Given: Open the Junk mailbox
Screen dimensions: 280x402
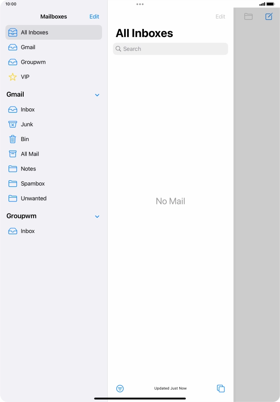Looking at the screenshot, I should (54, 124).
